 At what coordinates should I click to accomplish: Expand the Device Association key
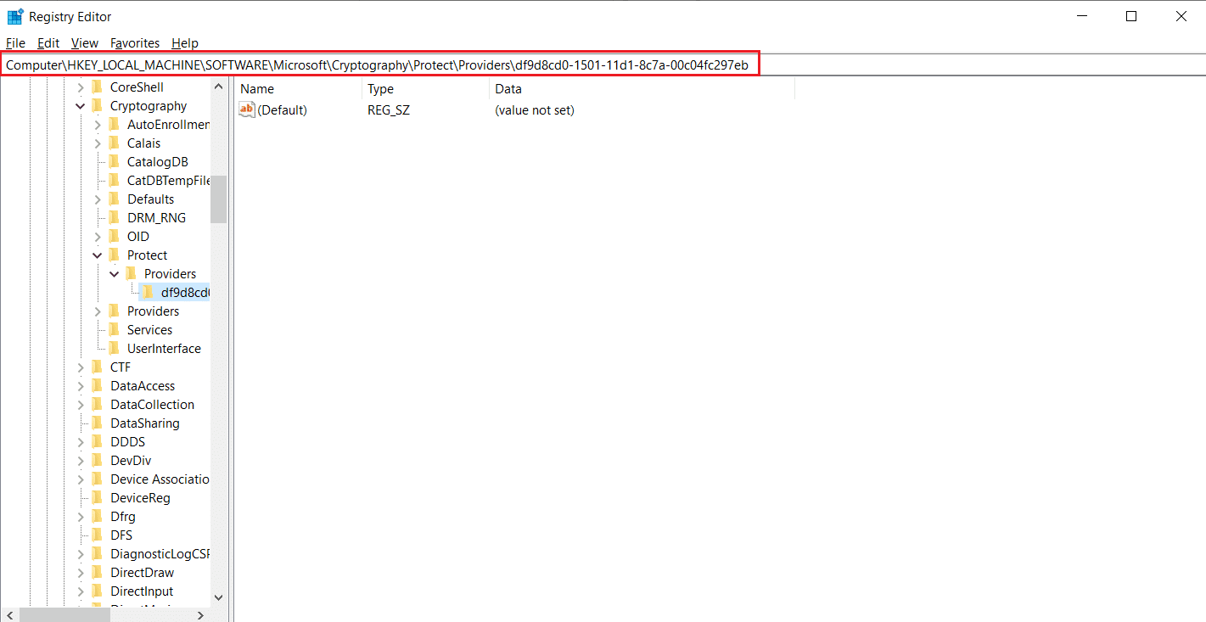pyautogui.click(x=81, y=479)
